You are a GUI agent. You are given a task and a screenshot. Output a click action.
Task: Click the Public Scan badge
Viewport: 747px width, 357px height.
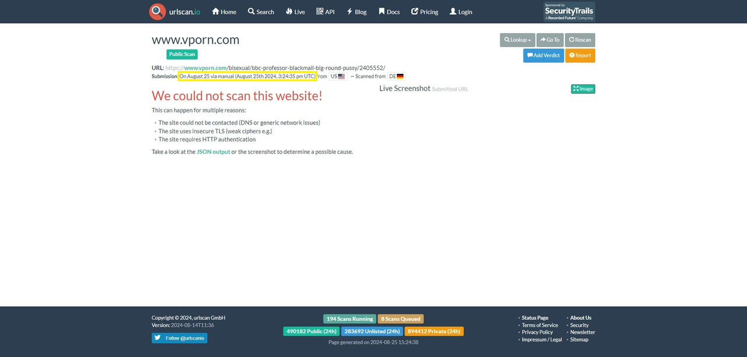(x=182, y=54)
